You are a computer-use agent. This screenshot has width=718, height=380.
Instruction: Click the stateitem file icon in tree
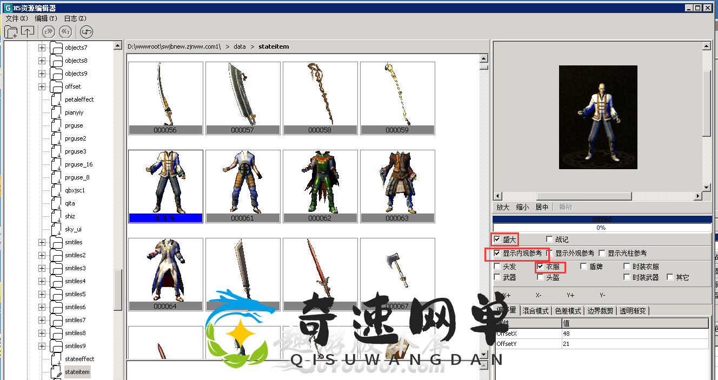point(56,372)
